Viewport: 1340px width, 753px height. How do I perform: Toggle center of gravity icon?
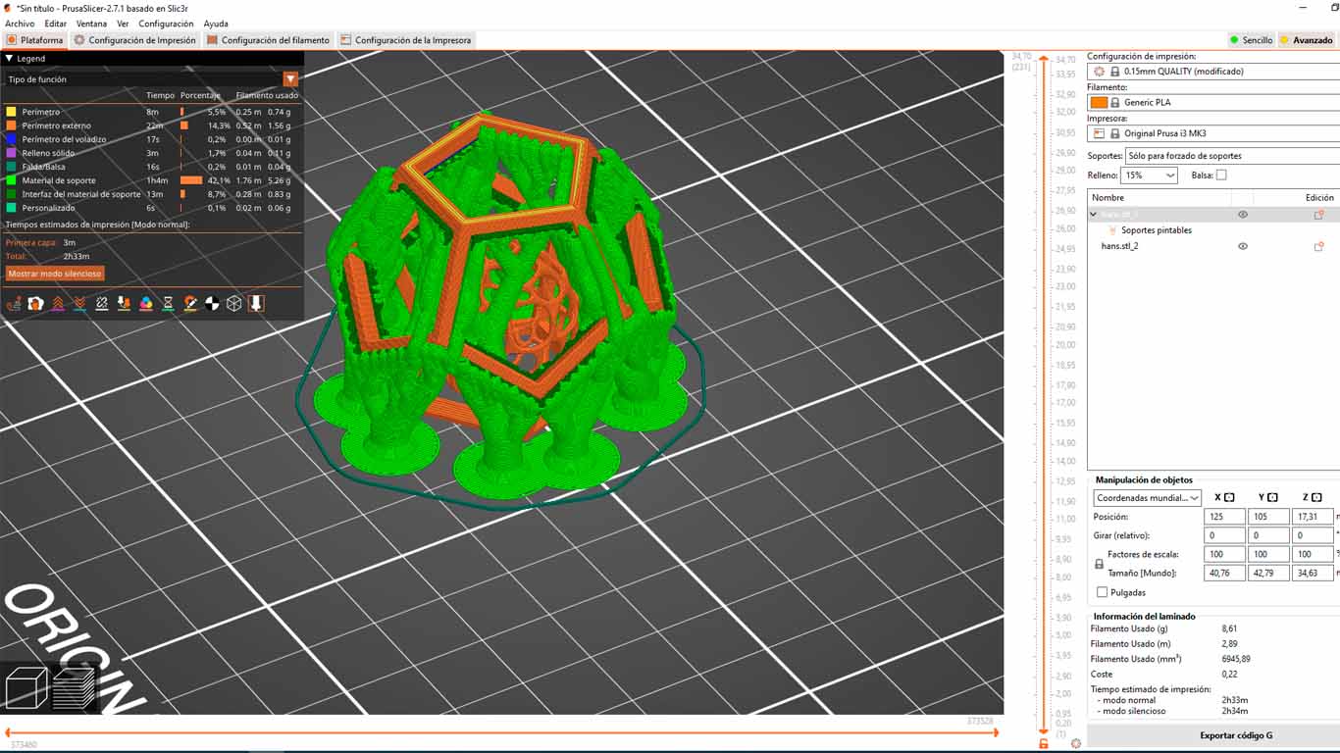[212, 304]
